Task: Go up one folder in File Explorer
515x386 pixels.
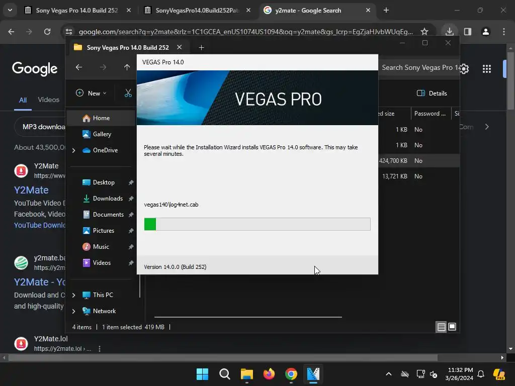Action: (127, 67)
